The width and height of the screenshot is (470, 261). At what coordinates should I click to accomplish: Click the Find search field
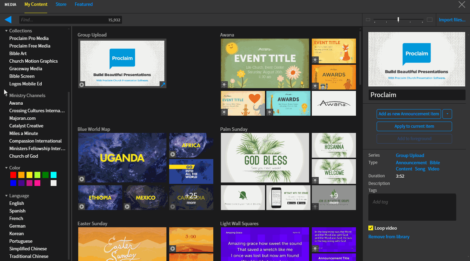pos(70,20)
